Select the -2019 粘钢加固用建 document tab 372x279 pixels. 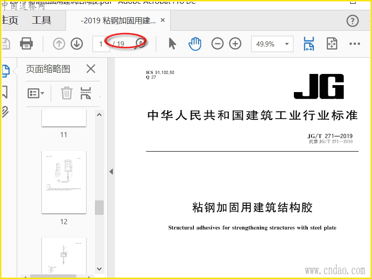(118, 20)
